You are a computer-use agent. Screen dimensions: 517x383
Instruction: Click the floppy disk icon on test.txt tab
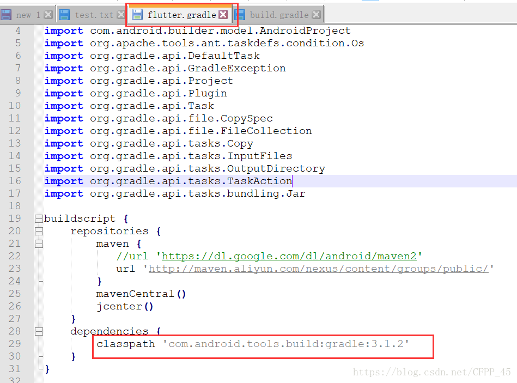point(65,15)
